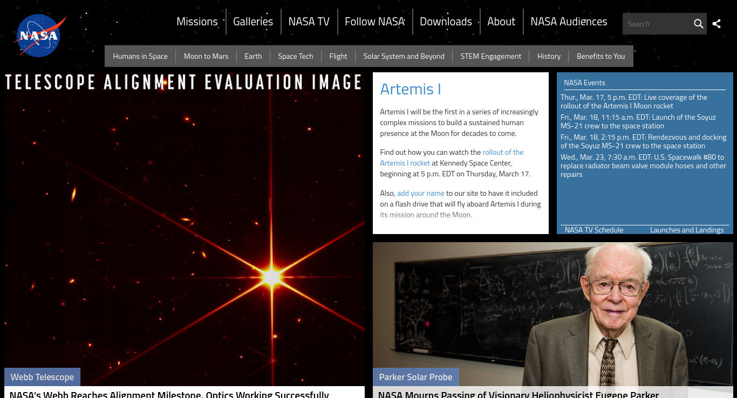Follow the add your name link
The width and height of the screenshot is (737, 398).
421,193
